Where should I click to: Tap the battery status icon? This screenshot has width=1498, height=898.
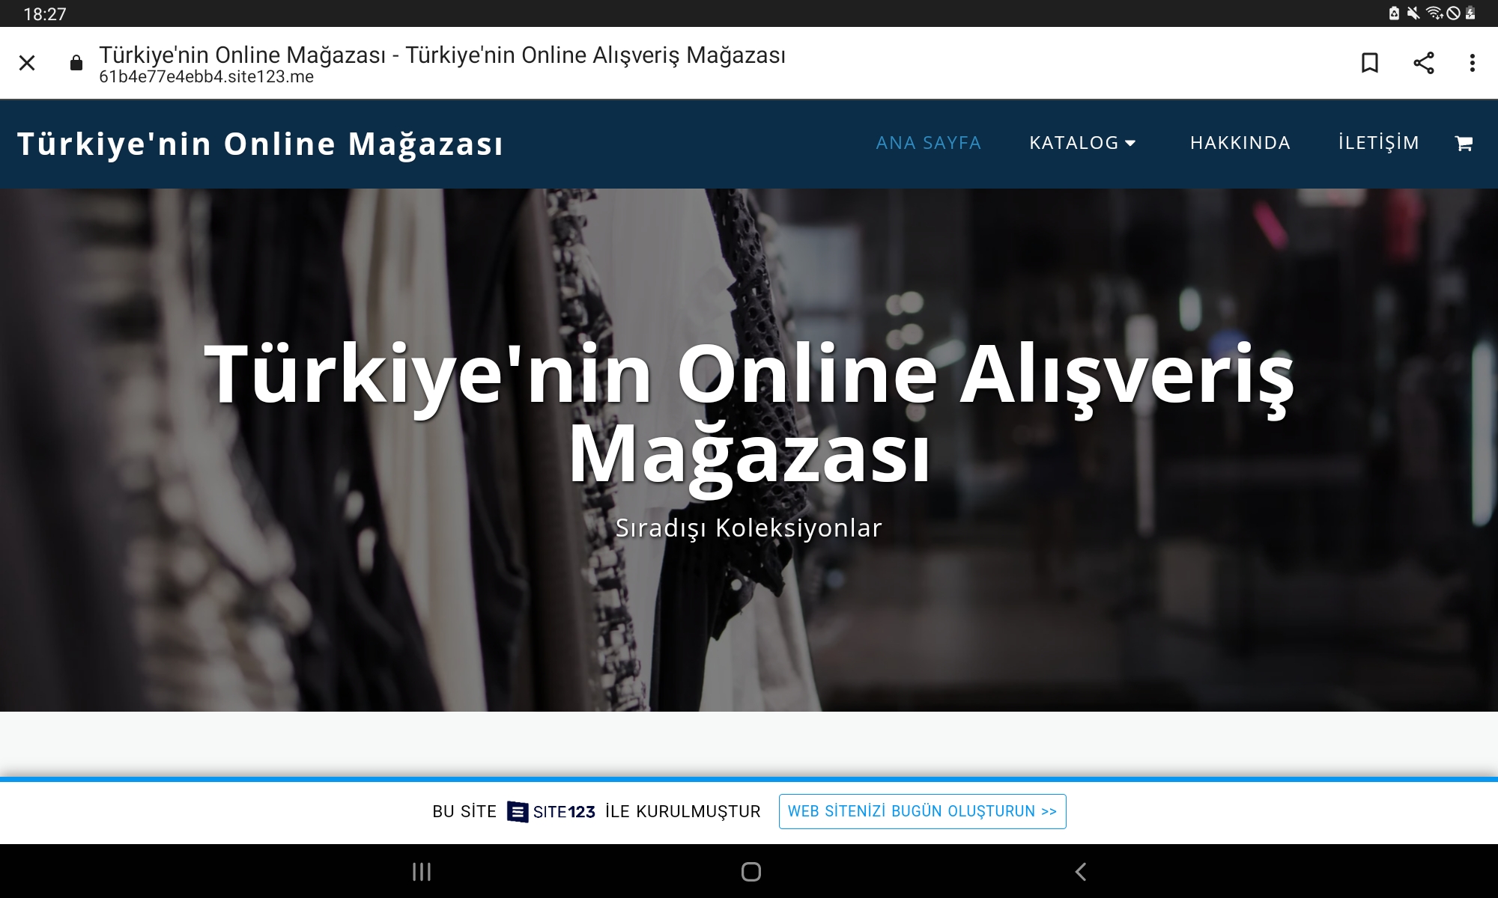[x=1470, y=13]
